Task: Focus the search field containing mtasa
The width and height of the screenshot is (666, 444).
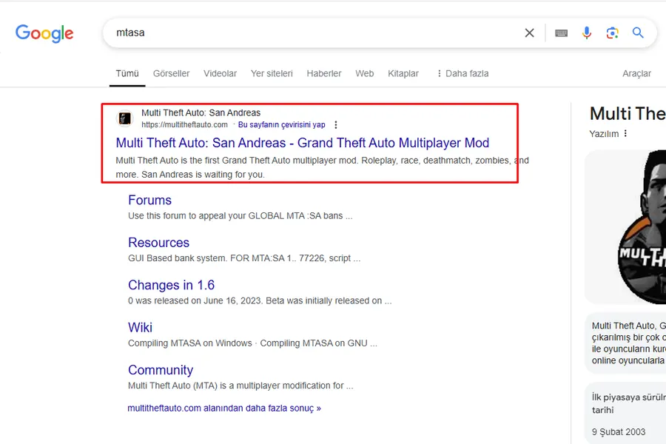Action: click(314, 33)
